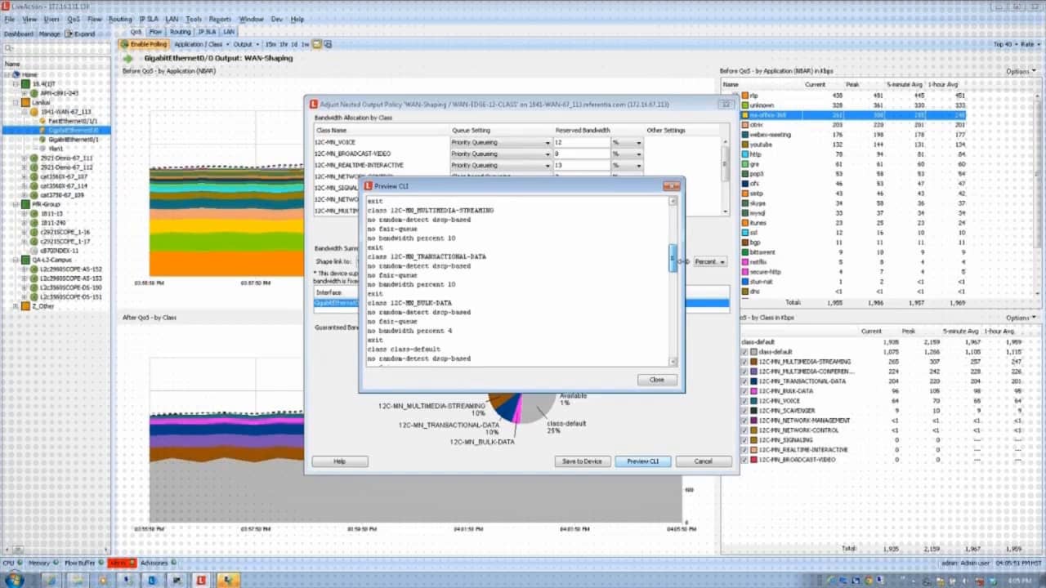Click the green icon beside L2c2960SCOPE-AS-152
The image size is (1046, 588).
coord(34,269)
